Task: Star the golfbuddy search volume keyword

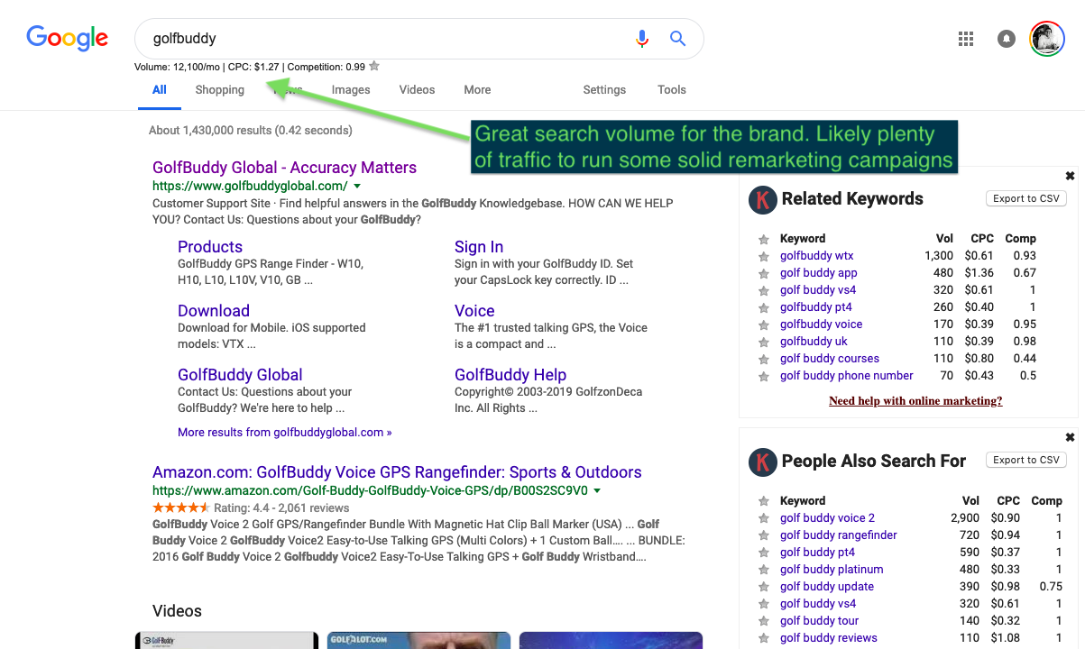Action: (x=374, y=66)
